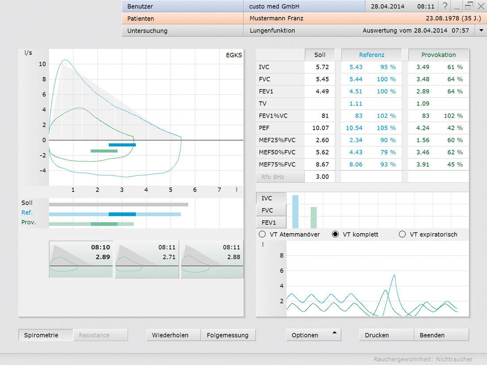Switch to the Resistance tab
This screenshot has width=487, height=365.
[100, 335]
